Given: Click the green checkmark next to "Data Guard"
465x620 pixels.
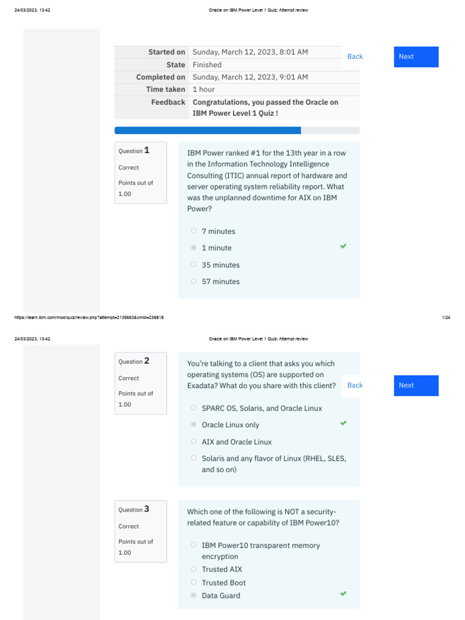Looking at the screenshot, I should point(343,594).
